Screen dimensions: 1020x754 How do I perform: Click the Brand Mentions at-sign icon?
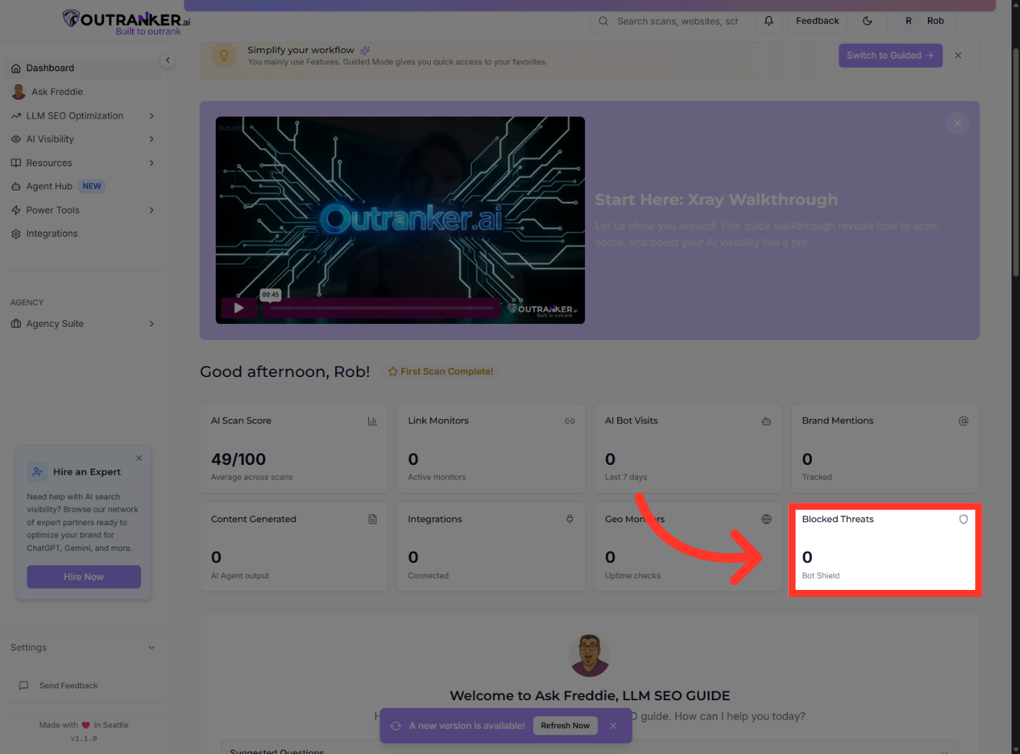click(963, 421)
